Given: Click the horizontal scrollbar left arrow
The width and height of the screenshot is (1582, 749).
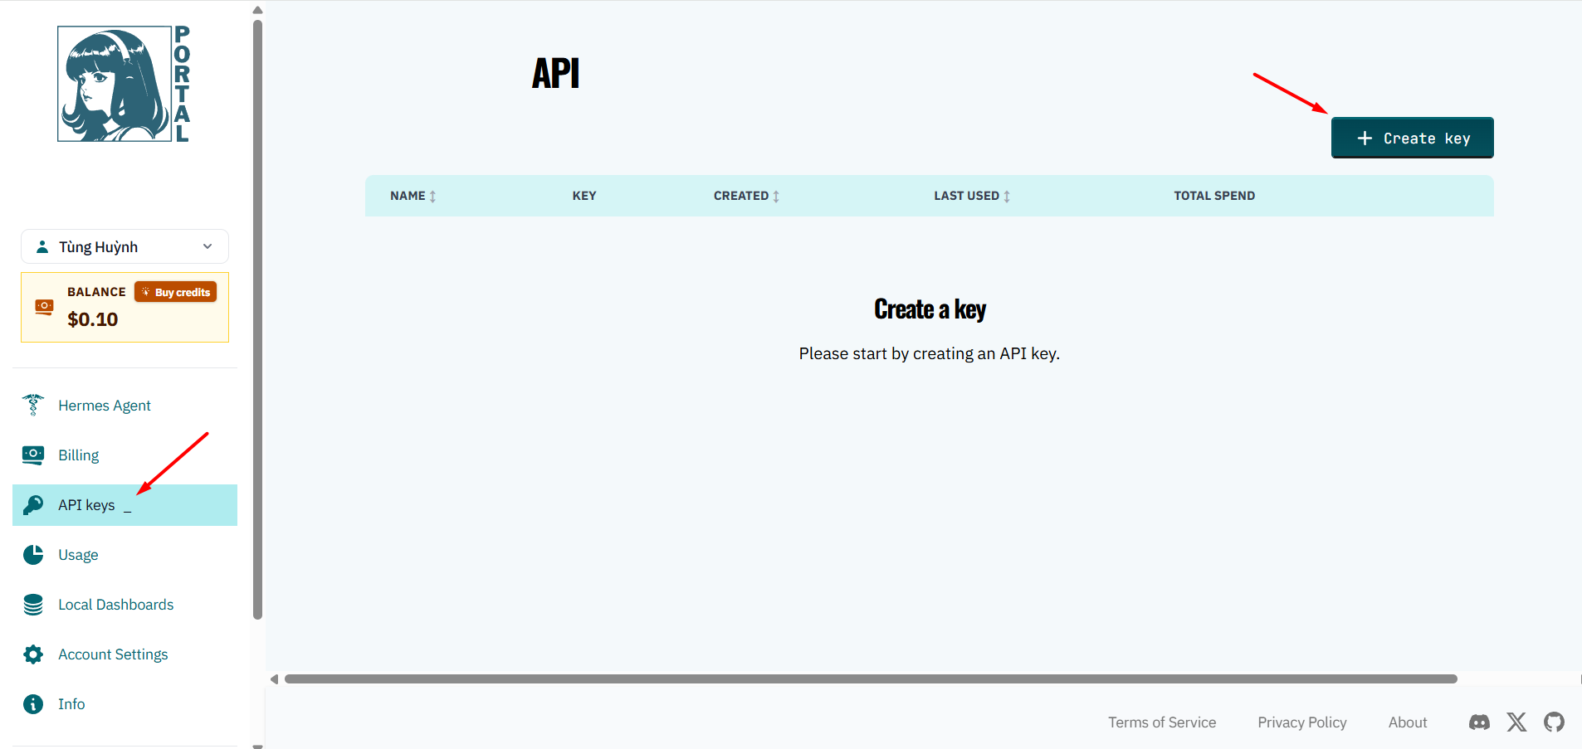Looking at the screenshot, I should 274,679.
